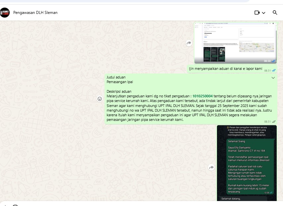This screenshot has width=283, height=206.
Task: Forward the dark chat screenshot image
Action: 211,168
